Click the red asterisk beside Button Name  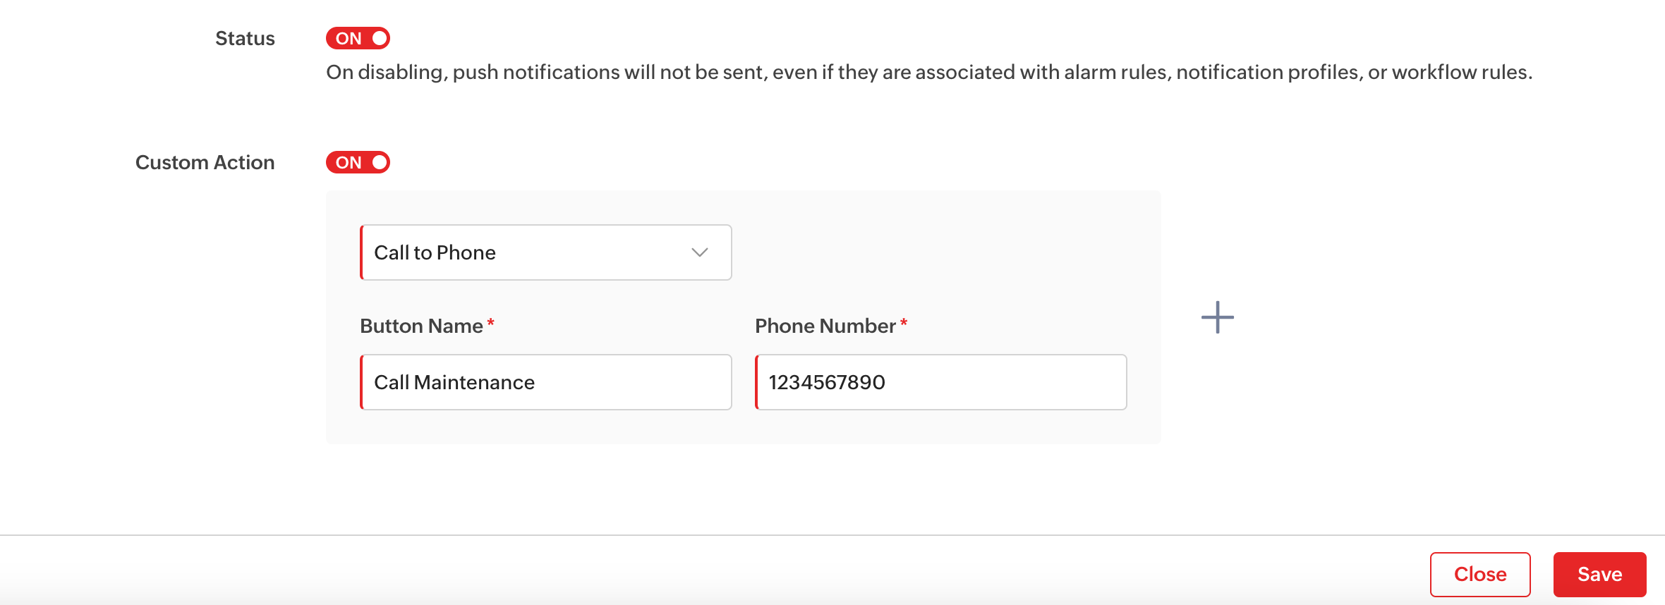[490, 322]
